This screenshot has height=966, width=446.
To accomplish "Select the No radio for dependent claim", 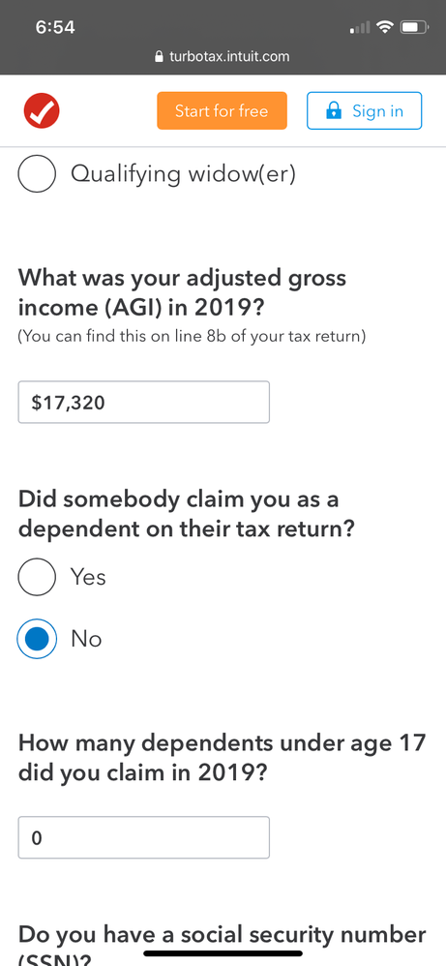I will point(37,639).
